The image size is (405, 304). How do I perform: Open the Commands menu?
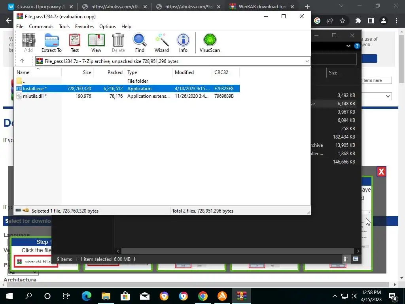click(41, 27)
